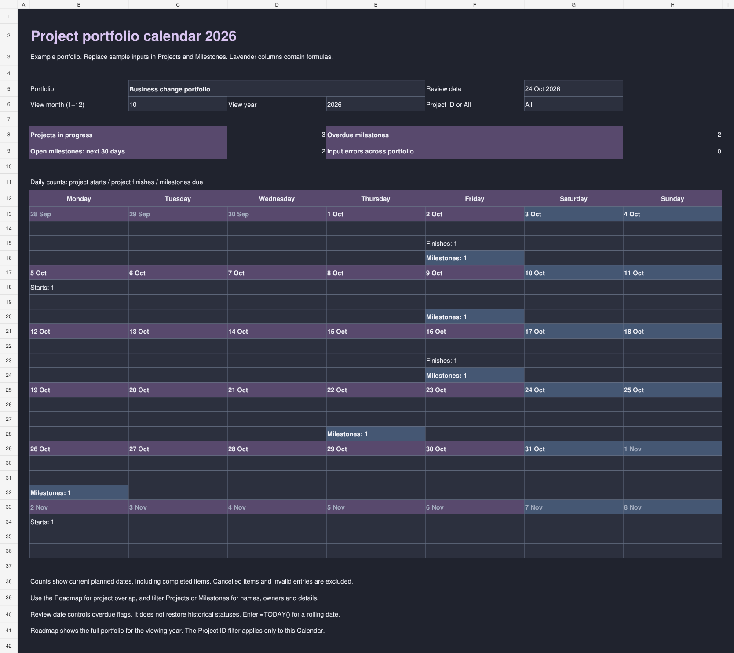This screenshot has height=653, width=734.
Task: Select the '15 Oct' date cell
Action: coord(376,332)
